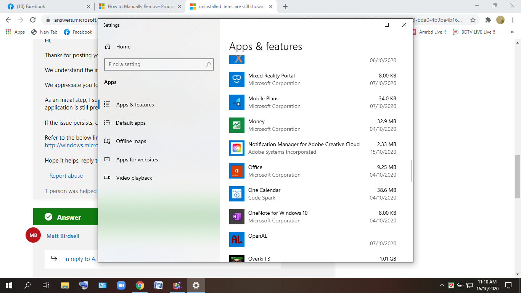Click the OneNote for Windows 10 icon

pos(236,217)
